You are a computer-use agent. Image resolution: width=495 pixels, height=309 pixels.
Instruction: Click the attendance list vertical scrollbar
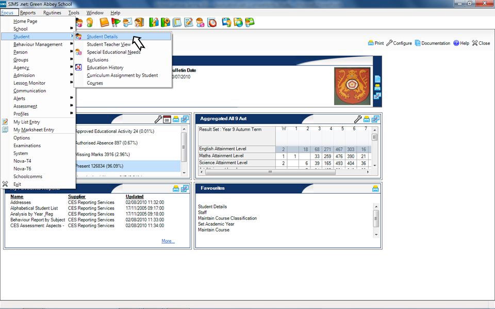(184, 151)
